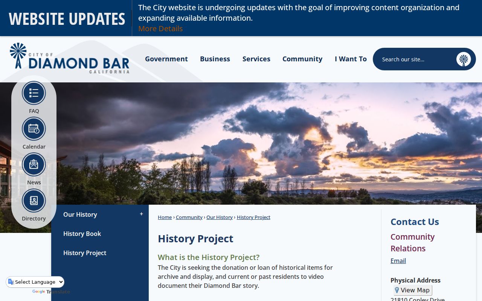Click the WEBSITE UPDATES banner title

(x=67, y=19)
